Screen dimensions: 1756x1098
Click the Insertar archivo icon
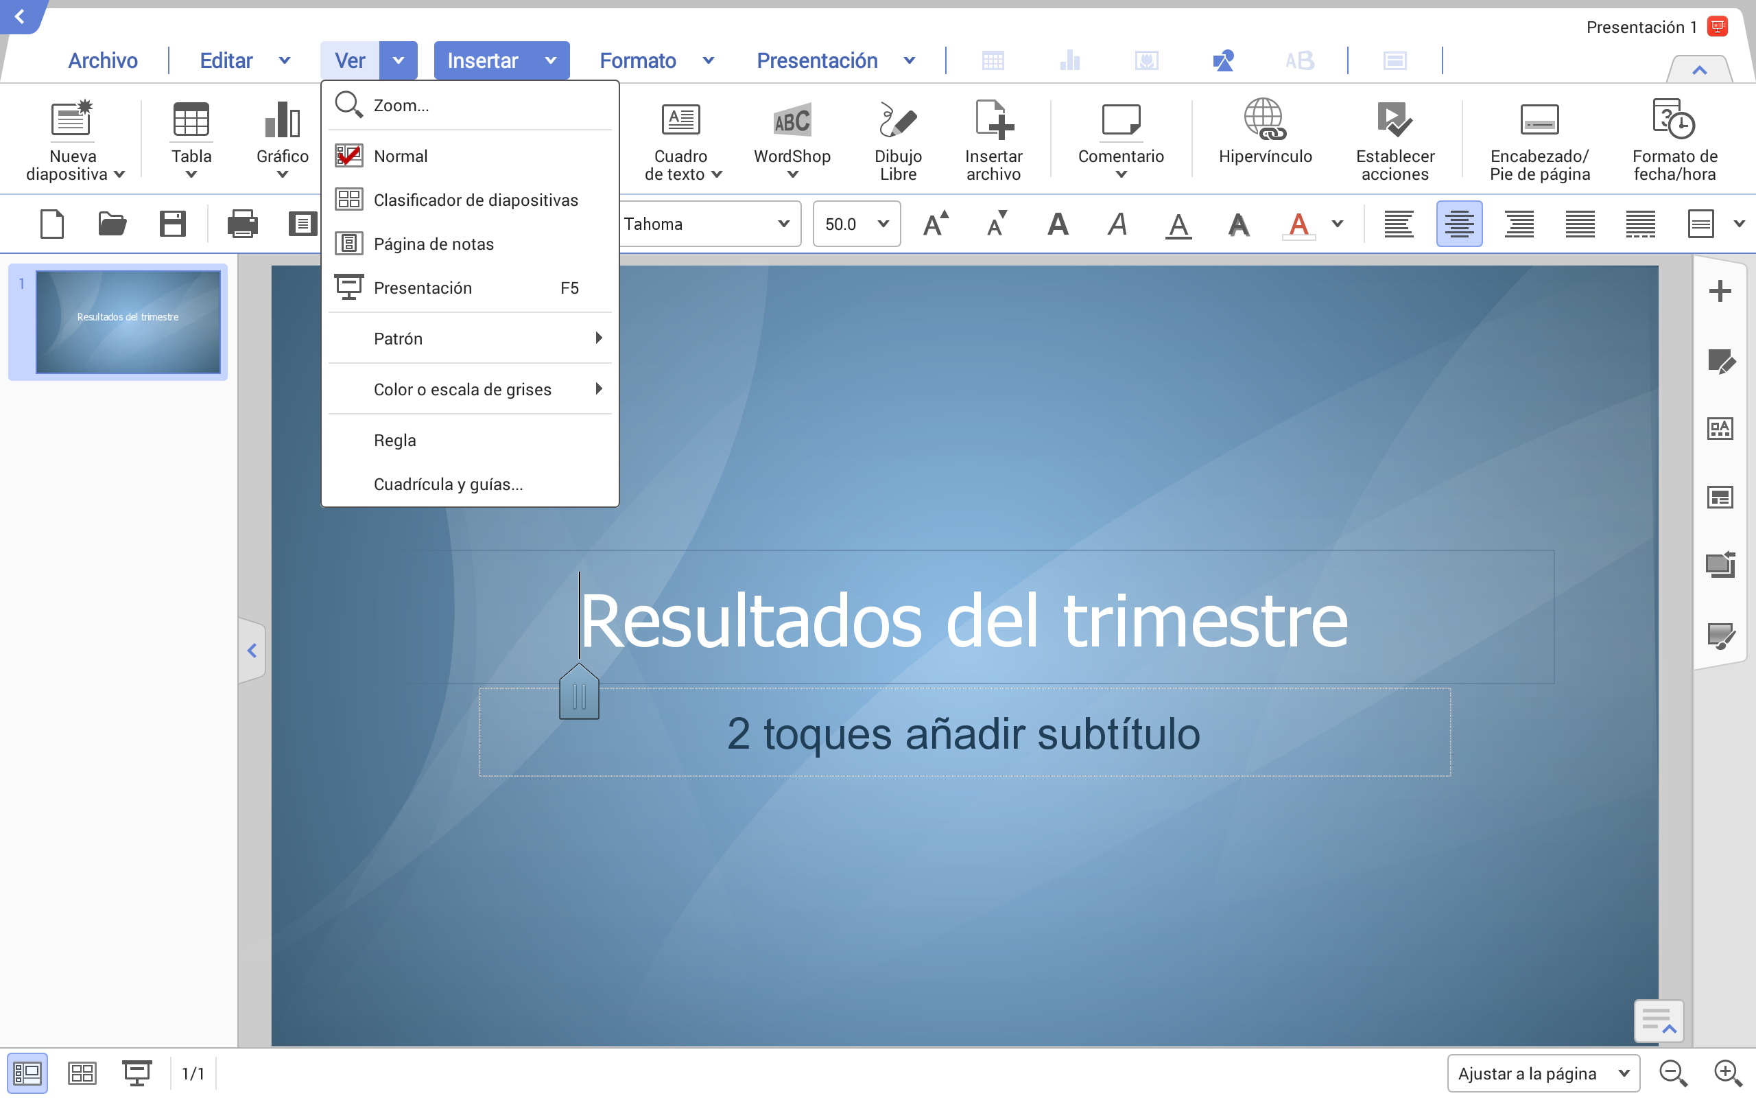993,120
